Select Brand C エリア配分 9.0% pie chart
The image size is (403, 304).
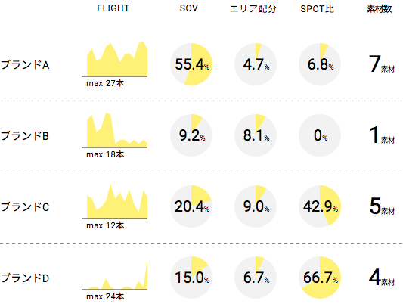(256, 206)
